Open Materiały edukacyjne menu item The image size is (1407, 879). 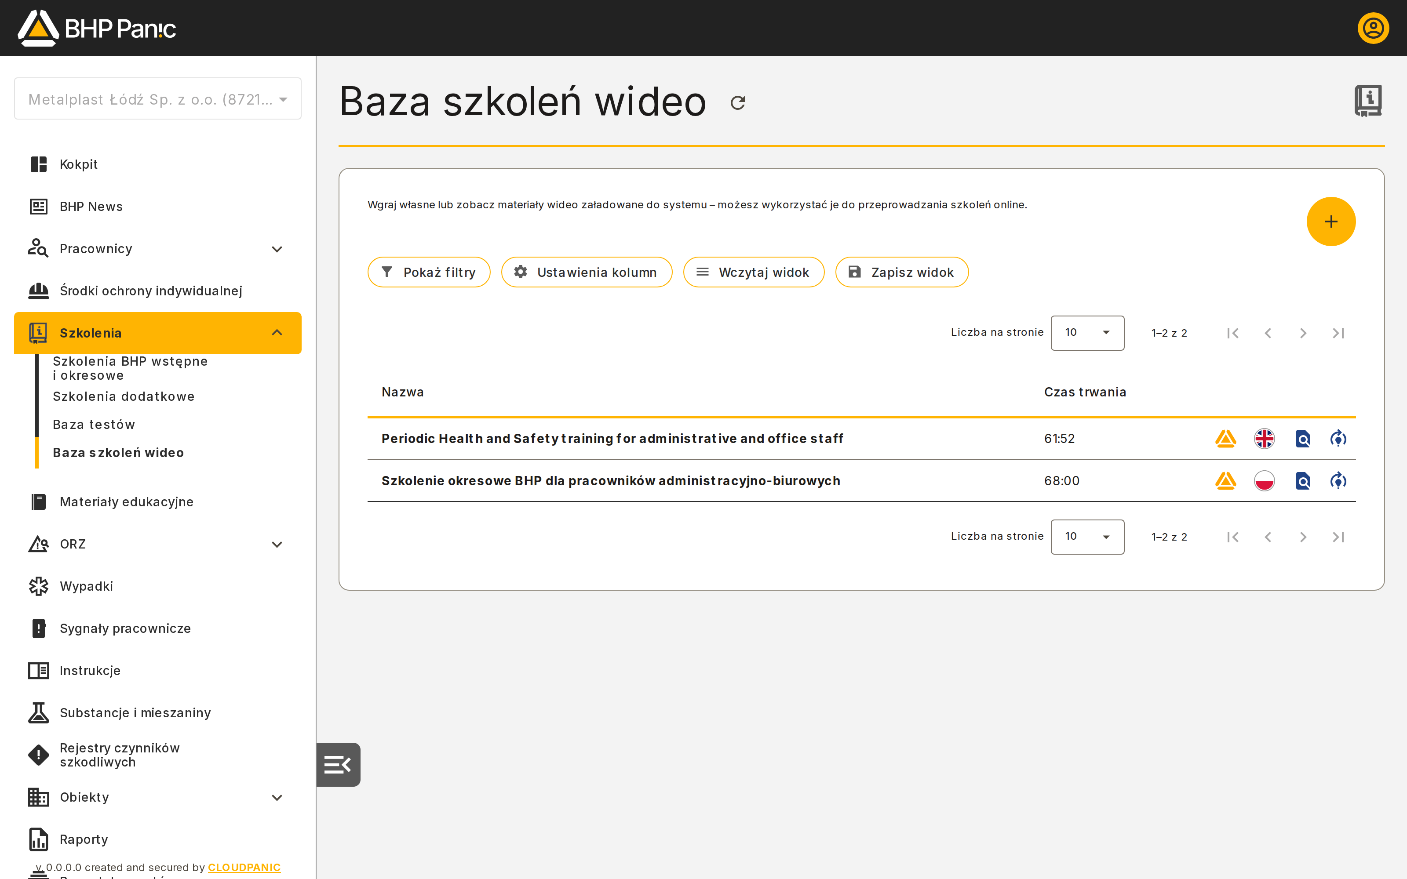click(x=157, y=502)
